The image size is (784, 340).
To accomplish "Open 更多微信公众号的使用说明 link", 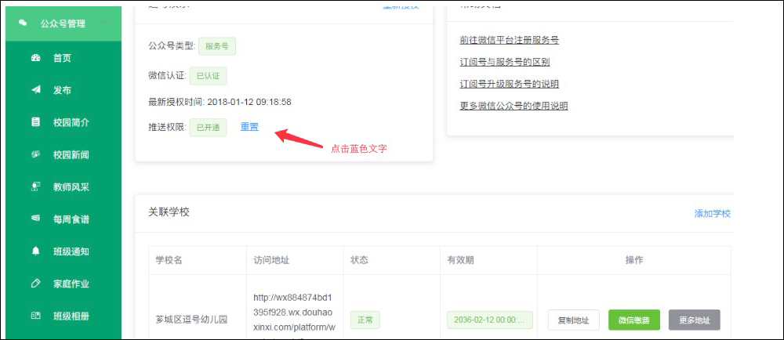I will pyautogui.click(x=514, y=106).
